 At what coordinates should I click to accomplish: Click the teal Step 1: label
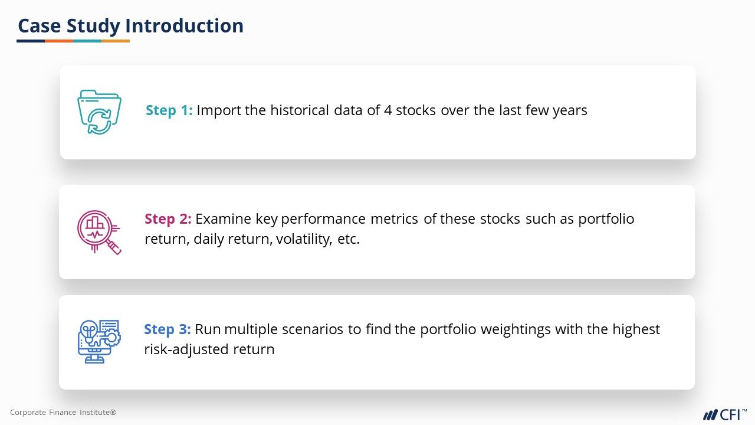click(169, 110)
